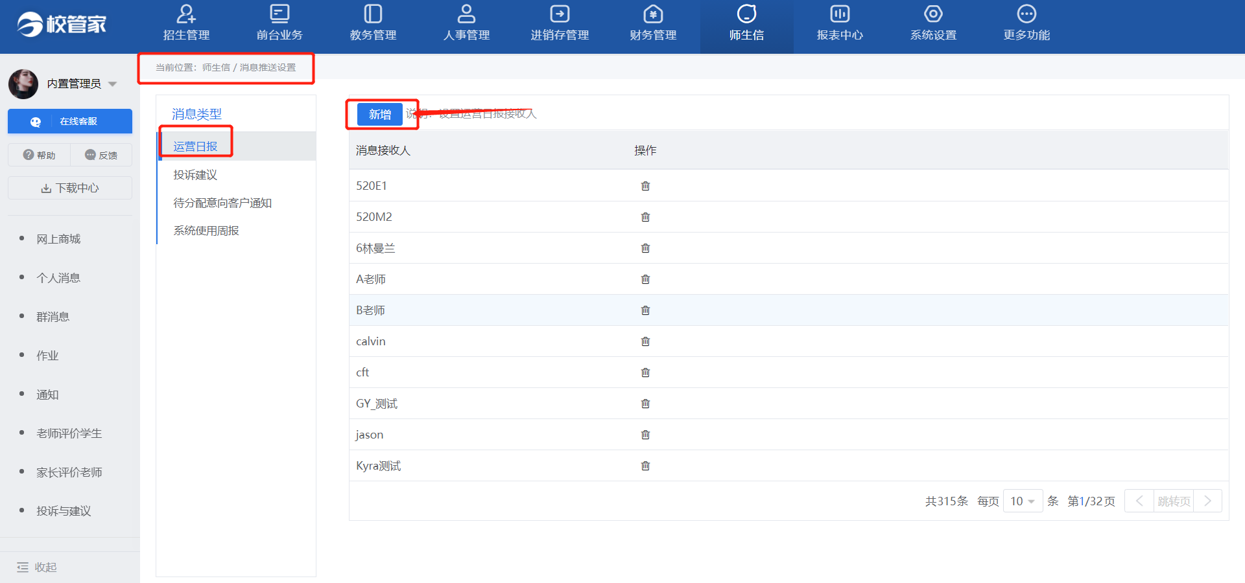Go to 网上商城 in sidebar
Screen dimensions: 1245x583
58,239
